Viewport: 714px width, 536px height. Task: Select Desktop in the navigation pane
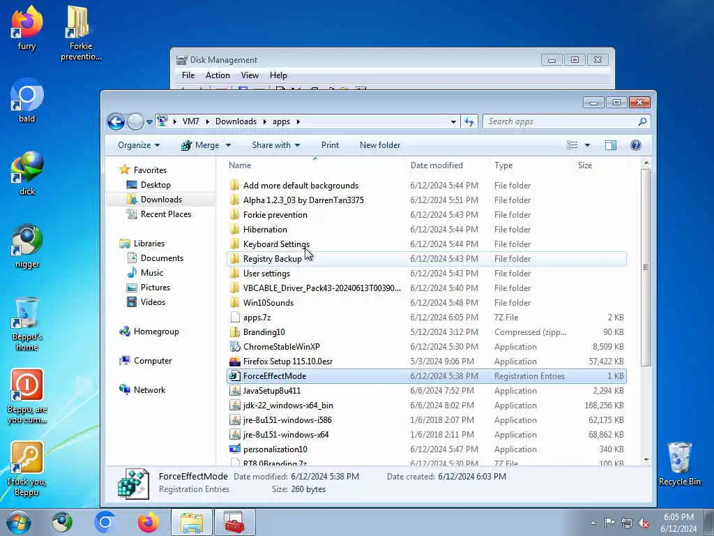155,184
